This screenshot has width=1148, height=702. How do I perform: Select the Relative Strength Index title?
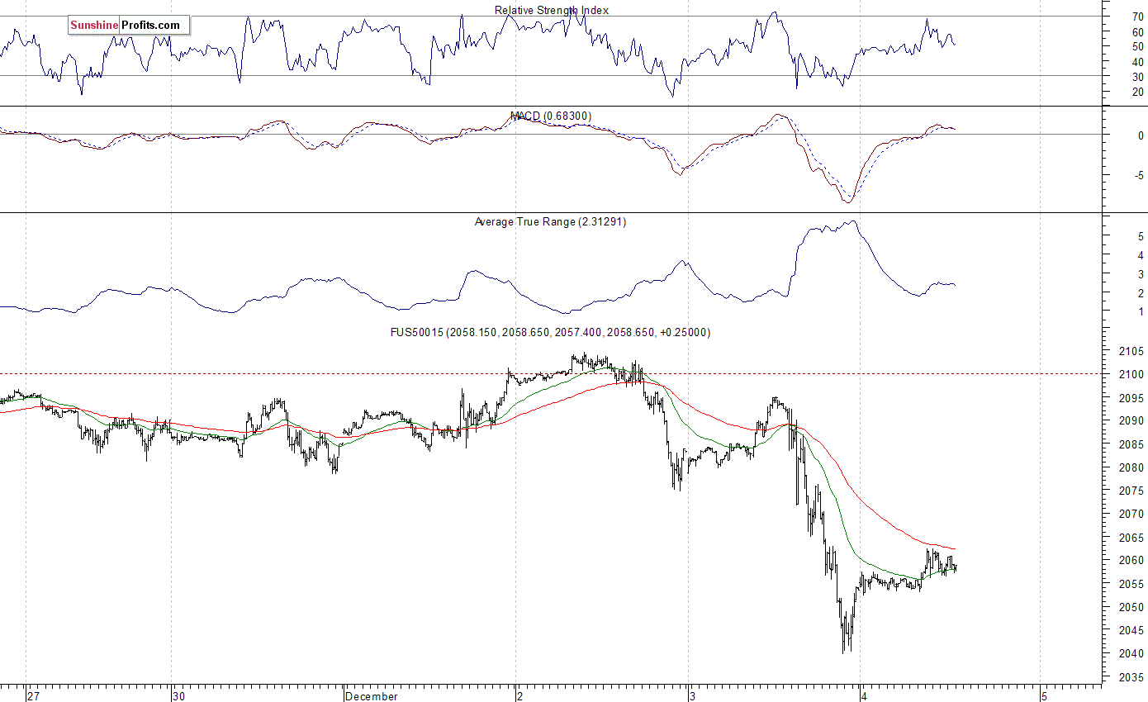[552, 10]
